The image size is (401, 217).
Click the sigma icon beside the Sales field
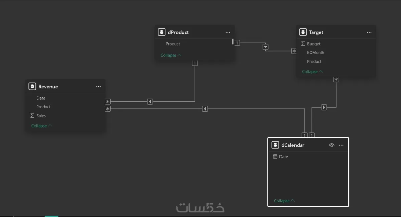32,115
